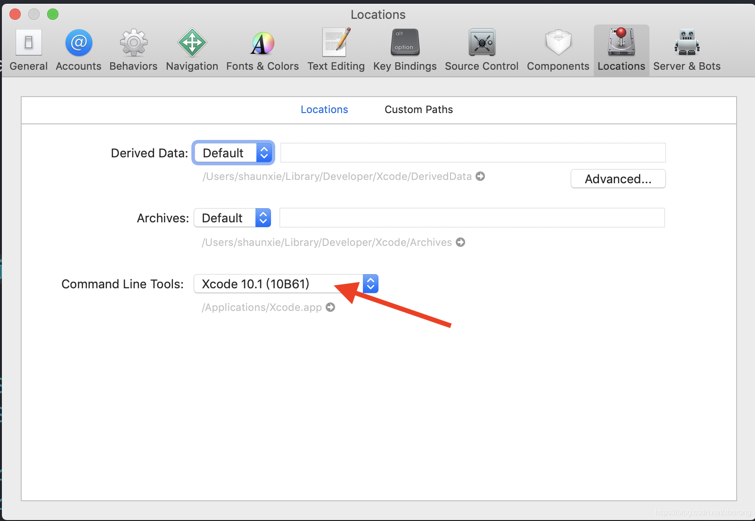This screenshot has height=521, width=755.
Task: Open the General preferences pane
Action: point(28,50)
